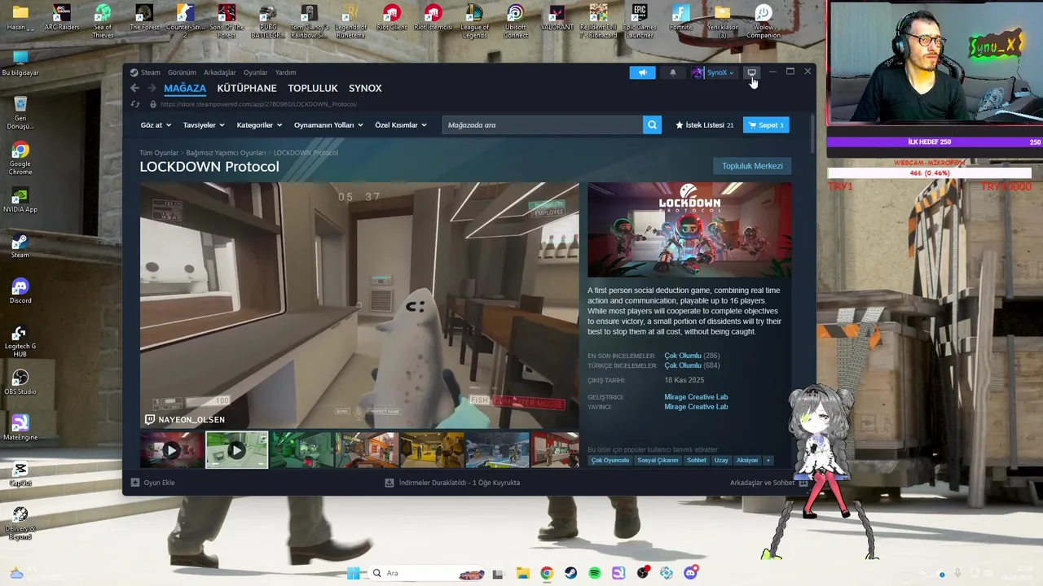Open the Arkadaşlar menu
The width and height of the screenshot is (1043, 586).
click(x=220, y=72)
